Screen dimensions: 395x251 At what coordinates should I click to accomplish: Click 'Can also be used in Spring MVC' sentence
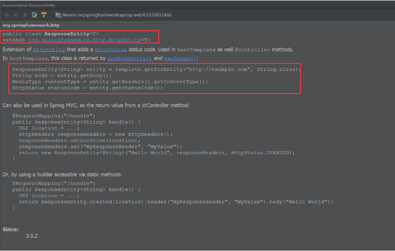coord(96,105)
